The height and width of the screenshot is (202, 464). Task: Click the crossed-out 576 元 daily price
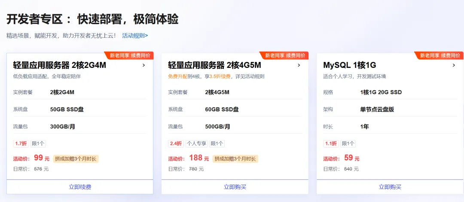point(41,169)
